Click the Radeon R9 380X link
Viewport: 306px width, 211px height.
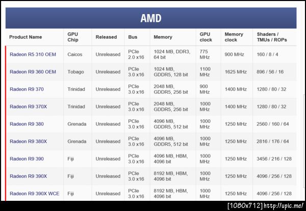point(28,141)
